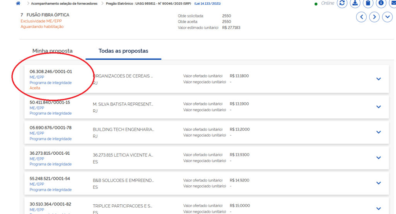Click Programa de integridade under 06.308.246/0001-01
396x214 pixels.
tap(51, 83)
